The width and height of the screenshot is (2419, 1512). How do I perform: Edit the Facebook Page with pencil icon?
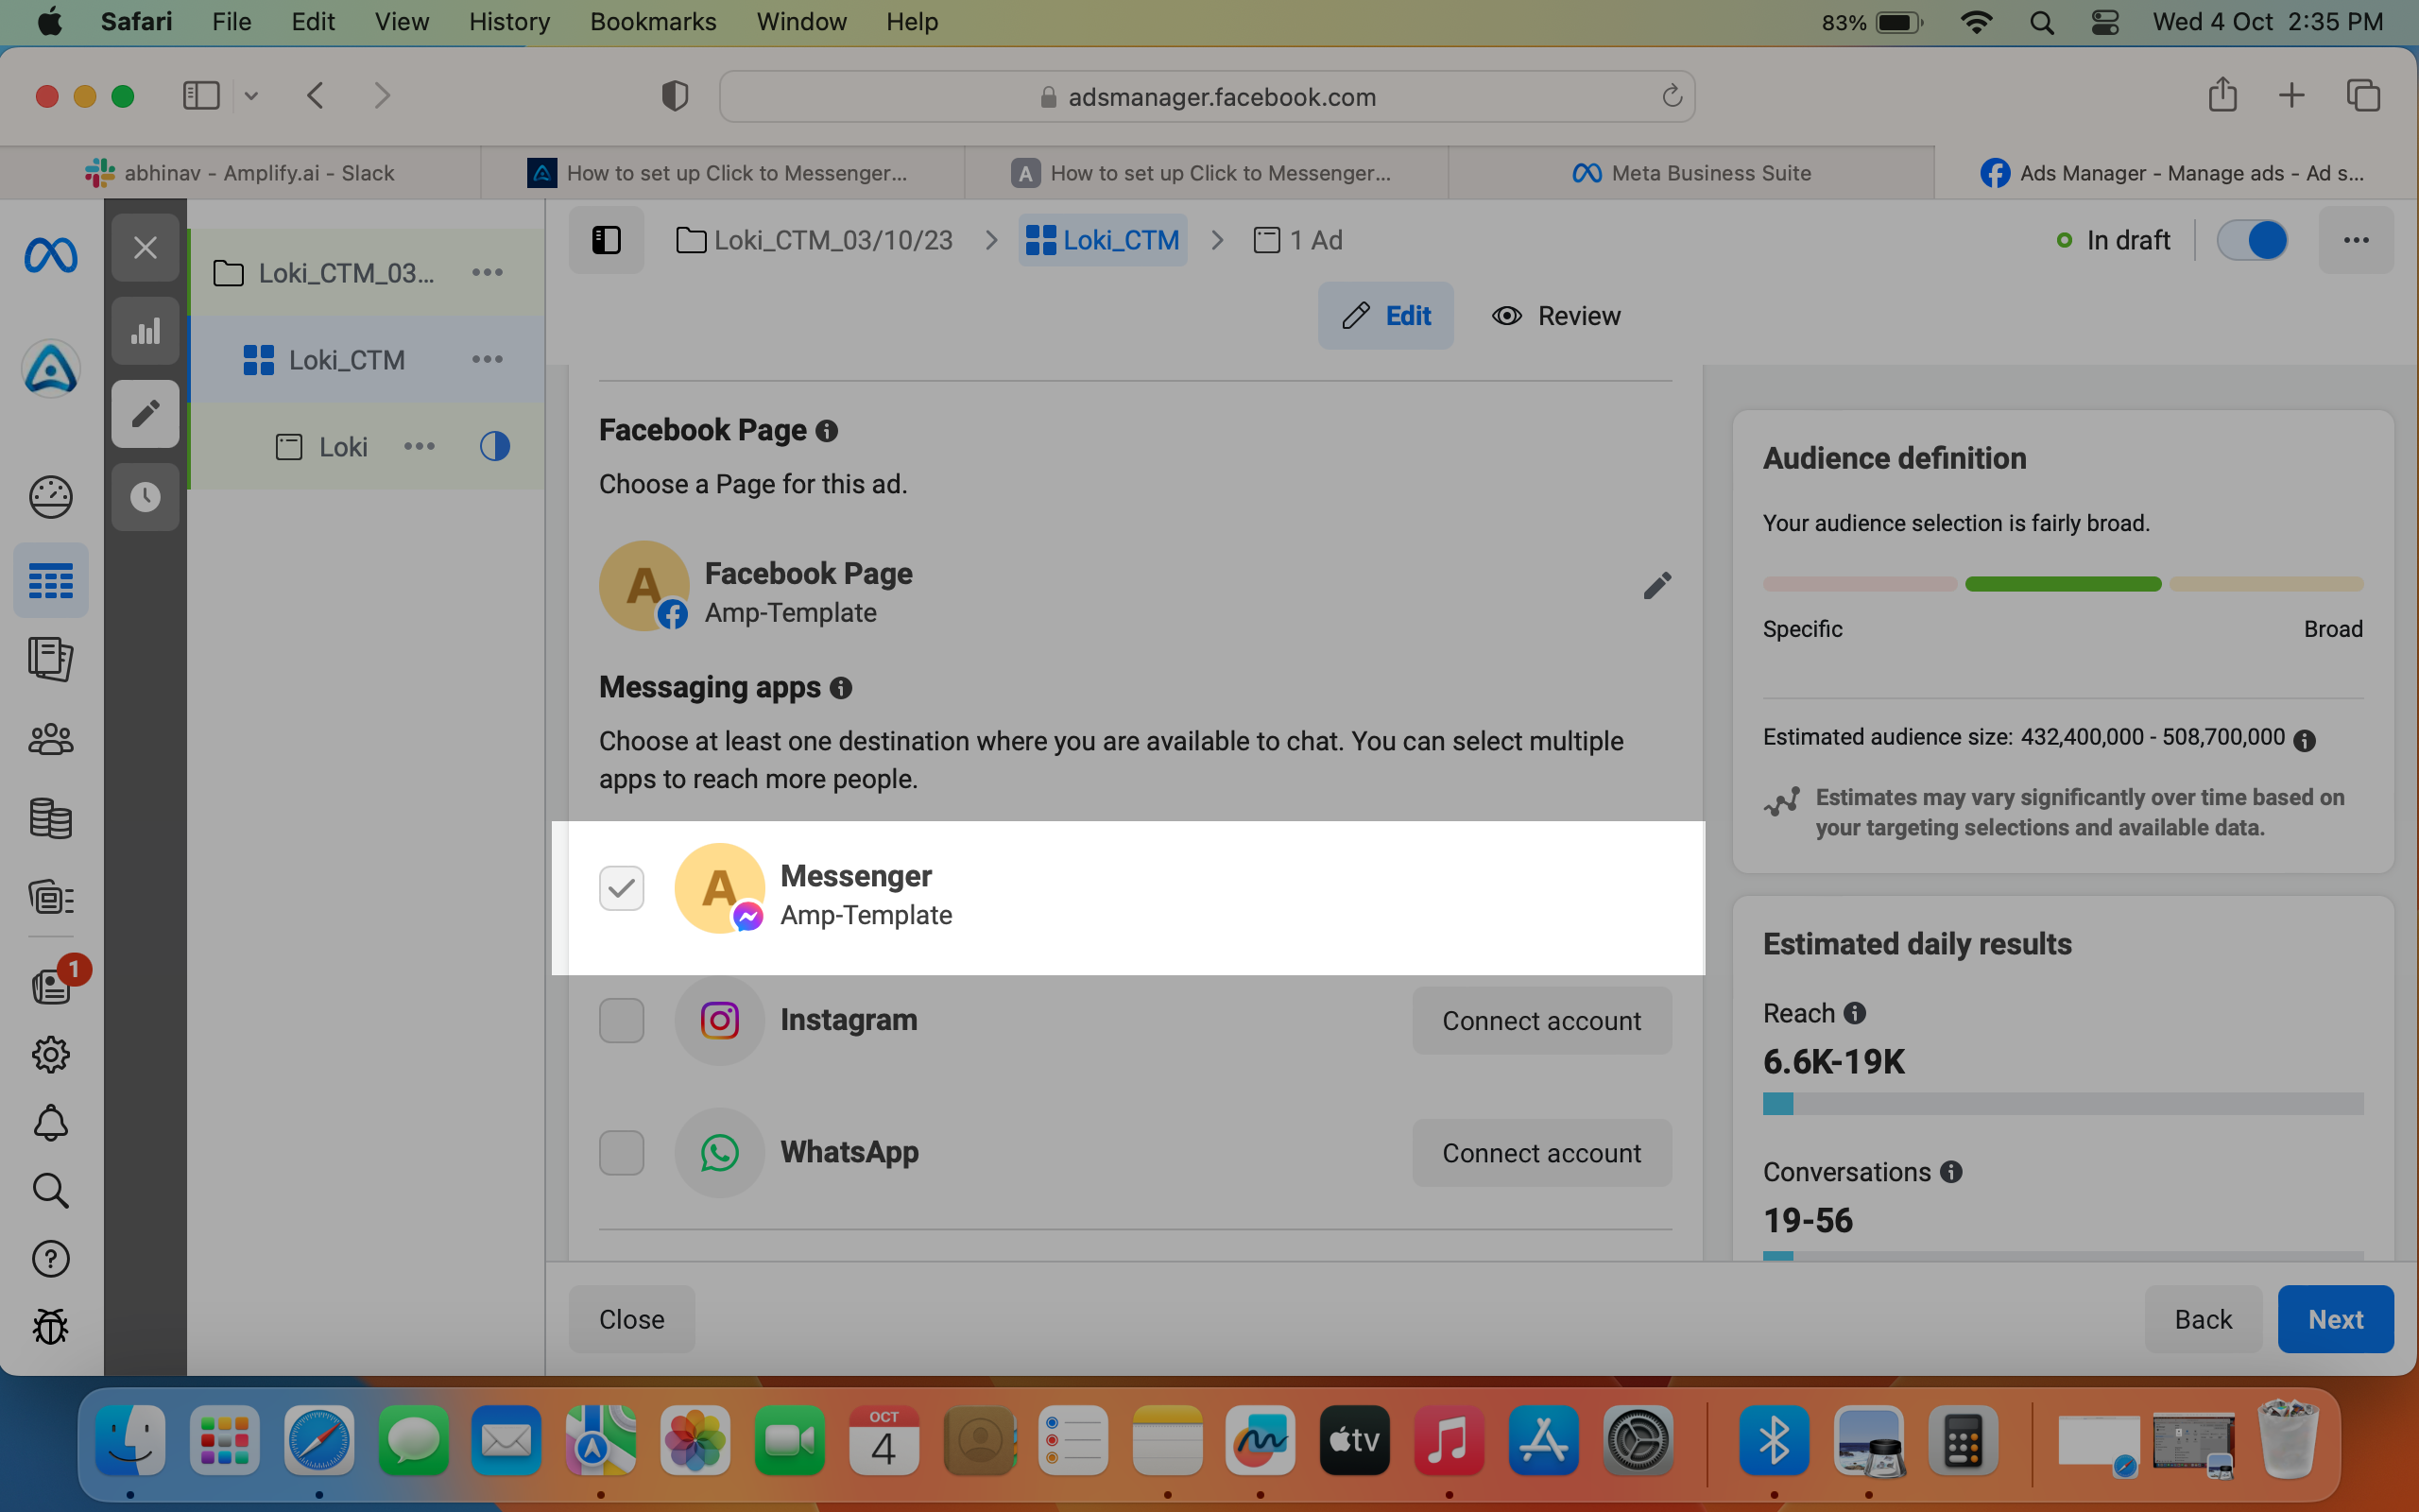pos(1657,586)
